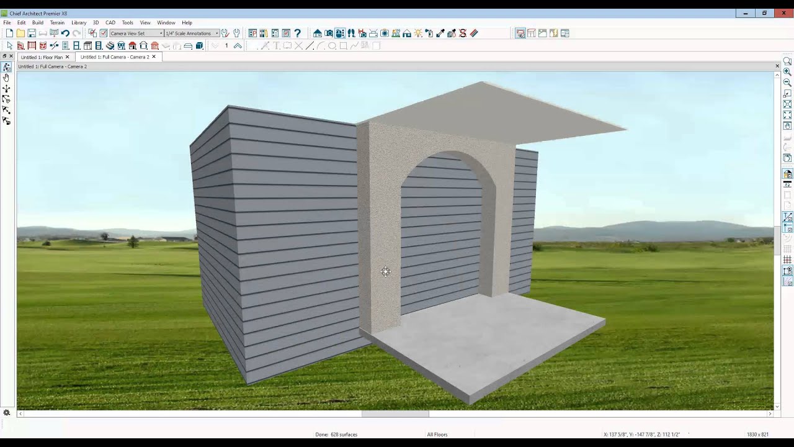The image size is (794, 447).
Task: Open the Build menu
Action: (38, 22)
